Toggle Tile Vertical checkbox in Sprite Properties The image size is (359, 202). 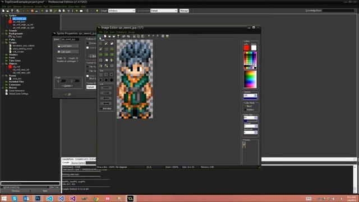click(x=88, y=71)
